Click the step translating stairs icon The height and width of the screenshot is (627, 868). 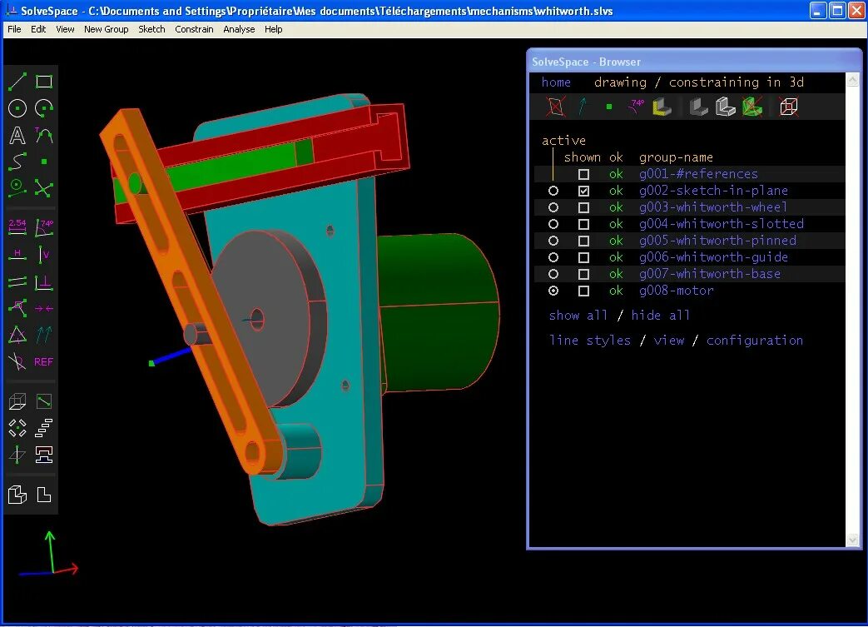pos(44,428)
